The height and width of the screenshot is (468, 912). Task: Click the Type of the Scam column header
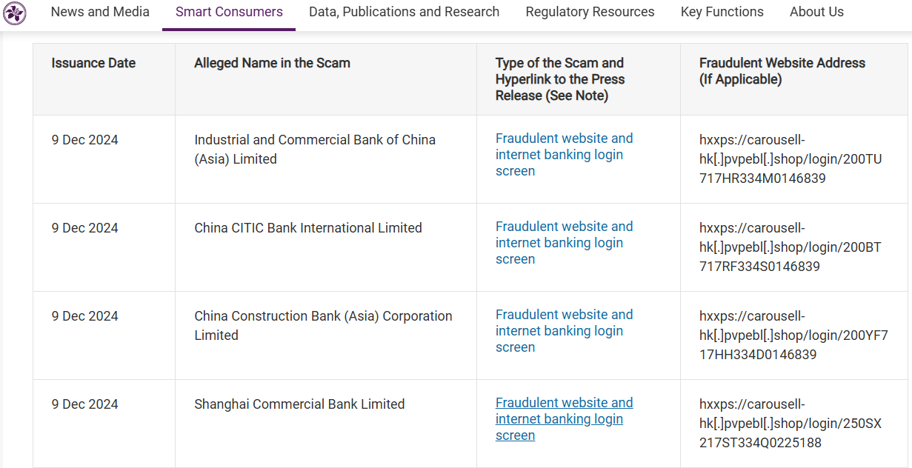559,79
